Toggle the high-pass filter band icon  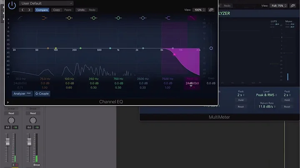point(20,18)
